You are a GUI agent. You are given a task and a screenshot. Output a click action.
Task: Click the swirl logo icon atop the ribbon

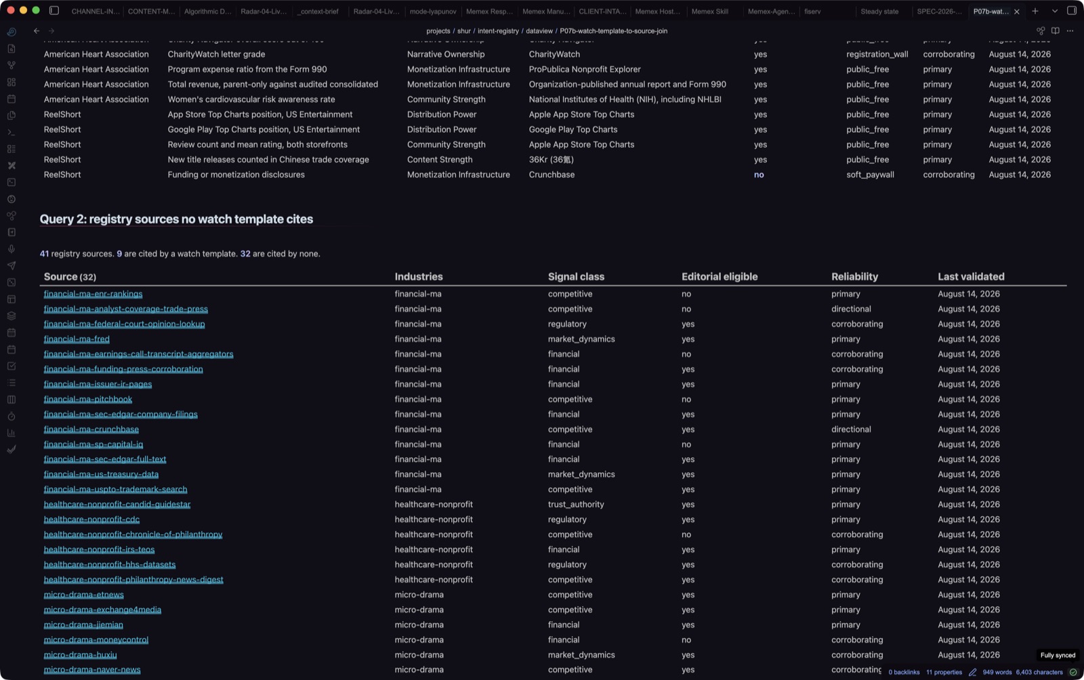tap(12, 32)
